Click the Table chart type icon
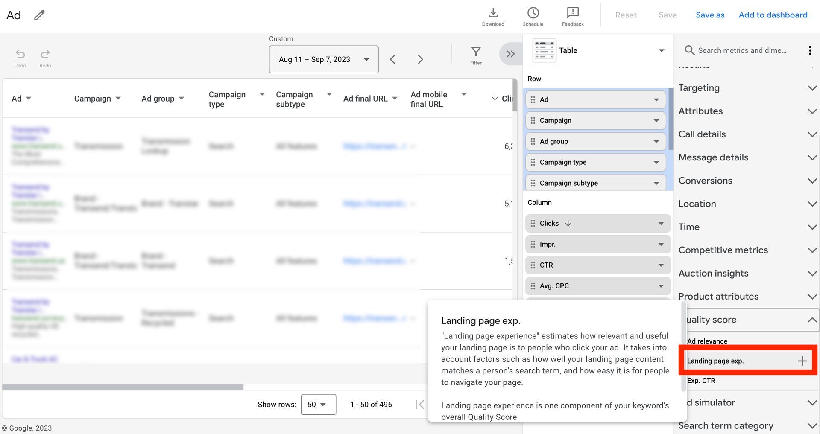820x434 pixels. [x=544, y=50]
